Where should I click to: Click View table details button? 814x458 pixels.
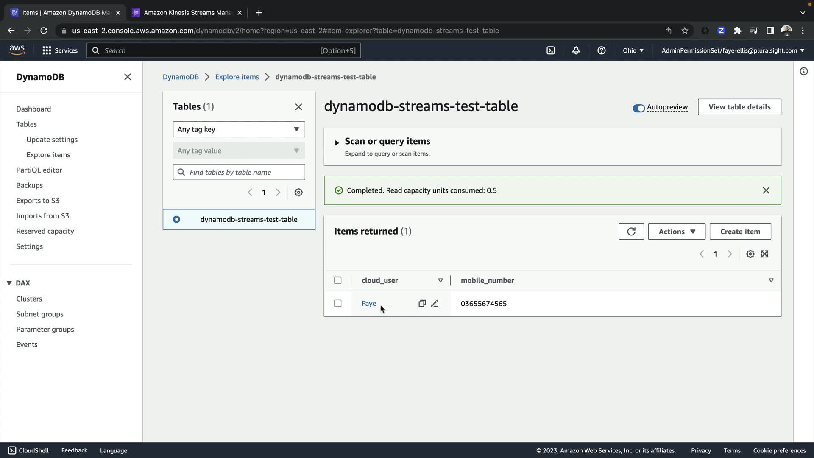tap(739, 107)
